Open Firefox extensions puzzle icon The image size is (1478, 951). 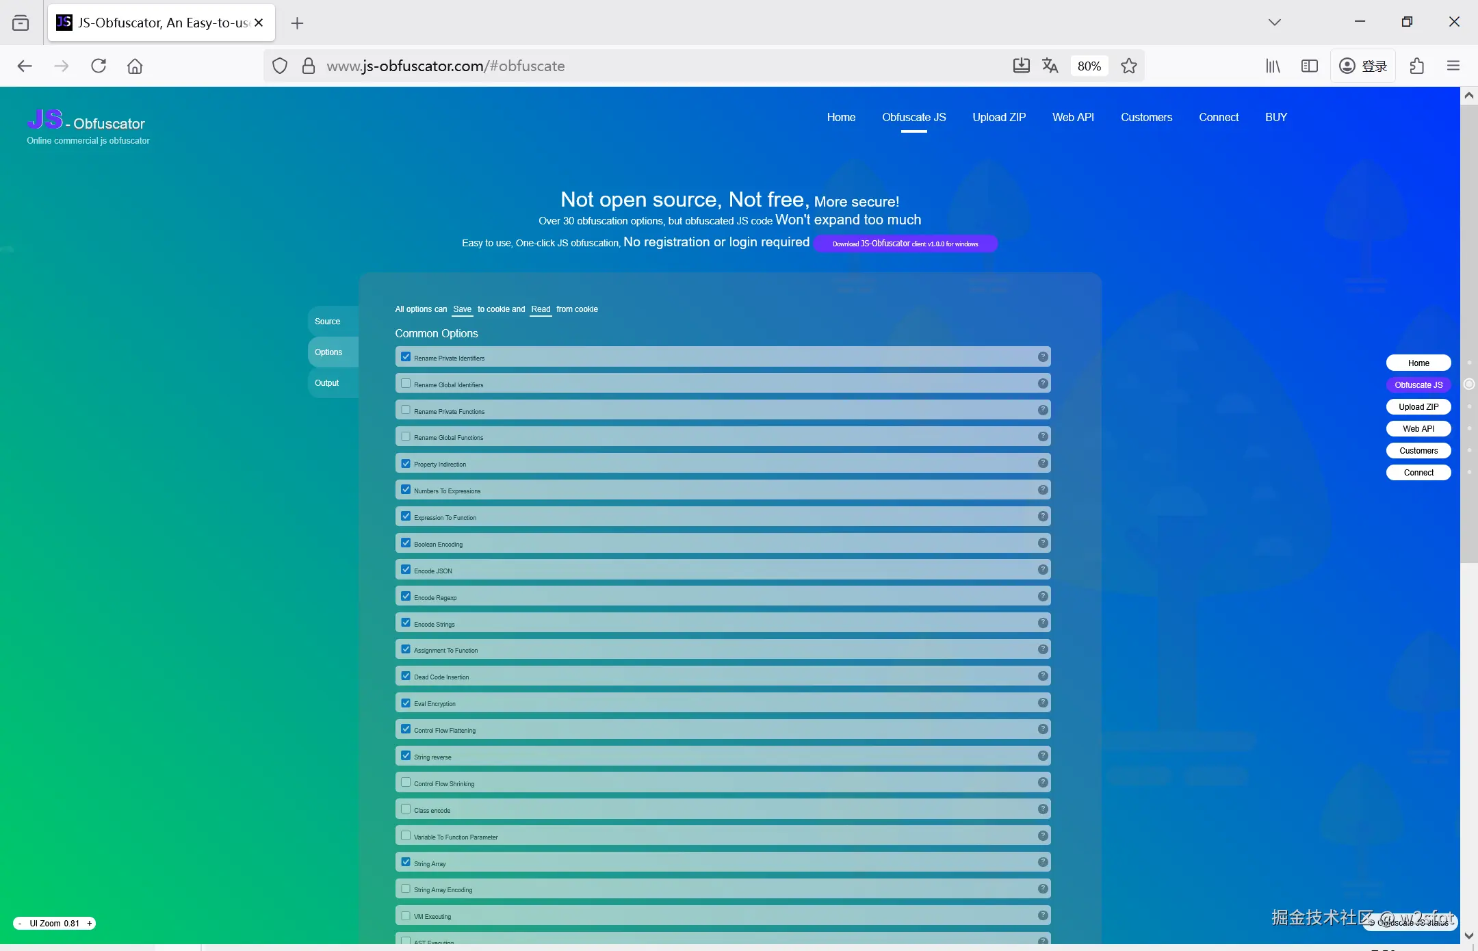point(1416,66)
